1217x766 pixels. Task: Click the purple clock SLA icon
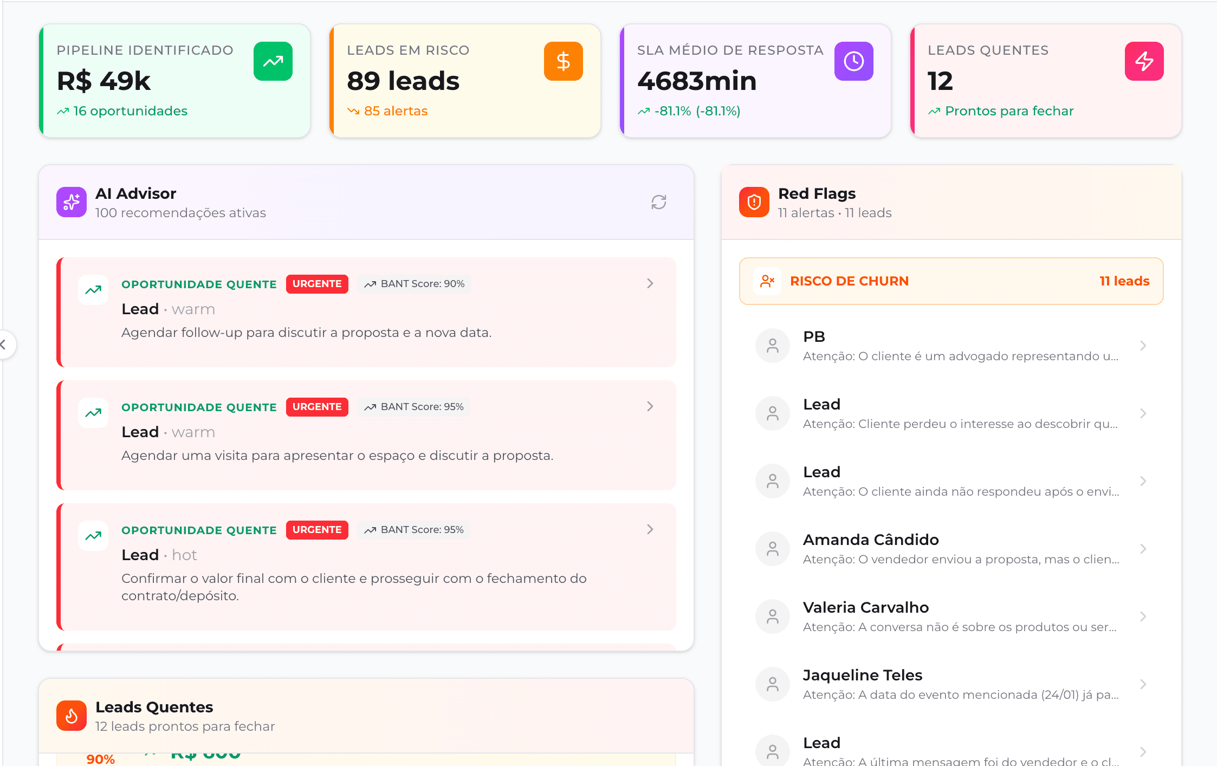(x=853, y=61)
